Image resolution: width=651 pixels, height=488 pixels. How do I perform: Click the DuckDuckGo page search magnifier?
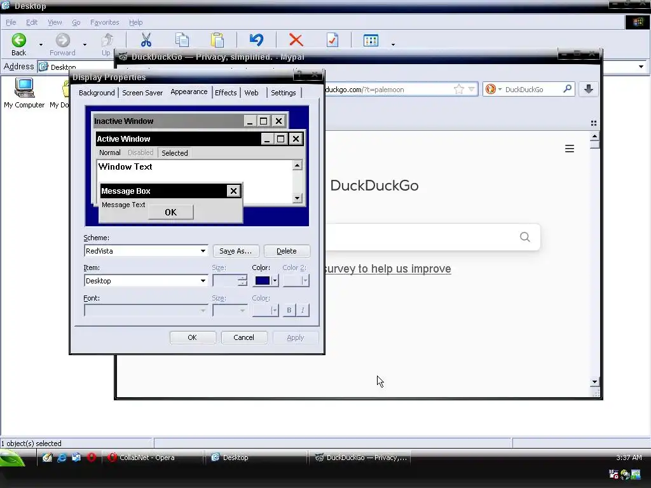coord(524,237)
